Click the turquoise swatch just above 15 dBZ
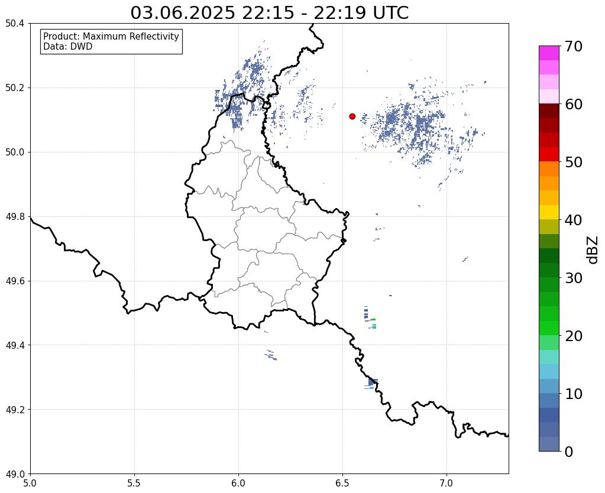This screenshot has width=605, height=493. point(549,357)
